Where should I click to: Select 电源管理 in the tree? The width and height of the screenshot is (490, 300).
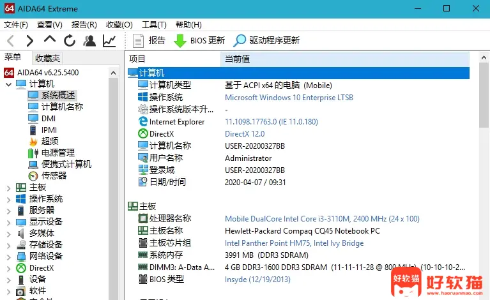coord(57,153)
